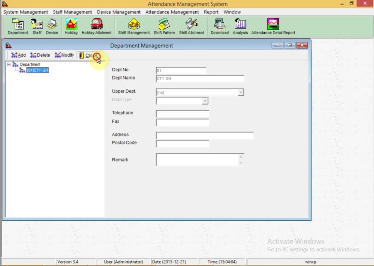Click Delete department button

coord(40,55)
